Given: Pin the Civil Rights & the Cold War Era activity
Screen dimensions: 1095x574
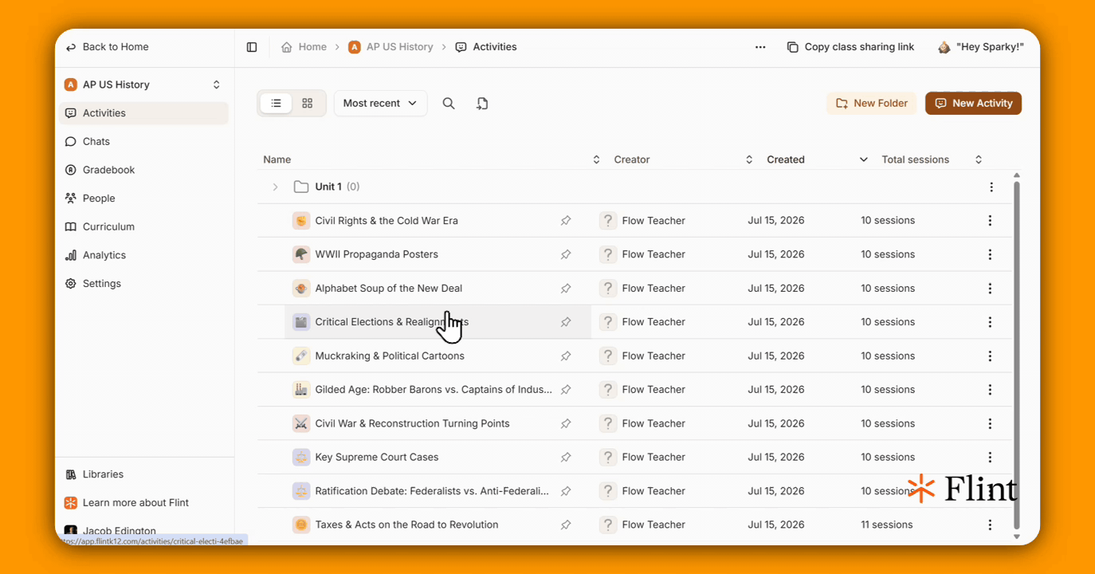Looking at the screenshot, I should coord(566,221).
